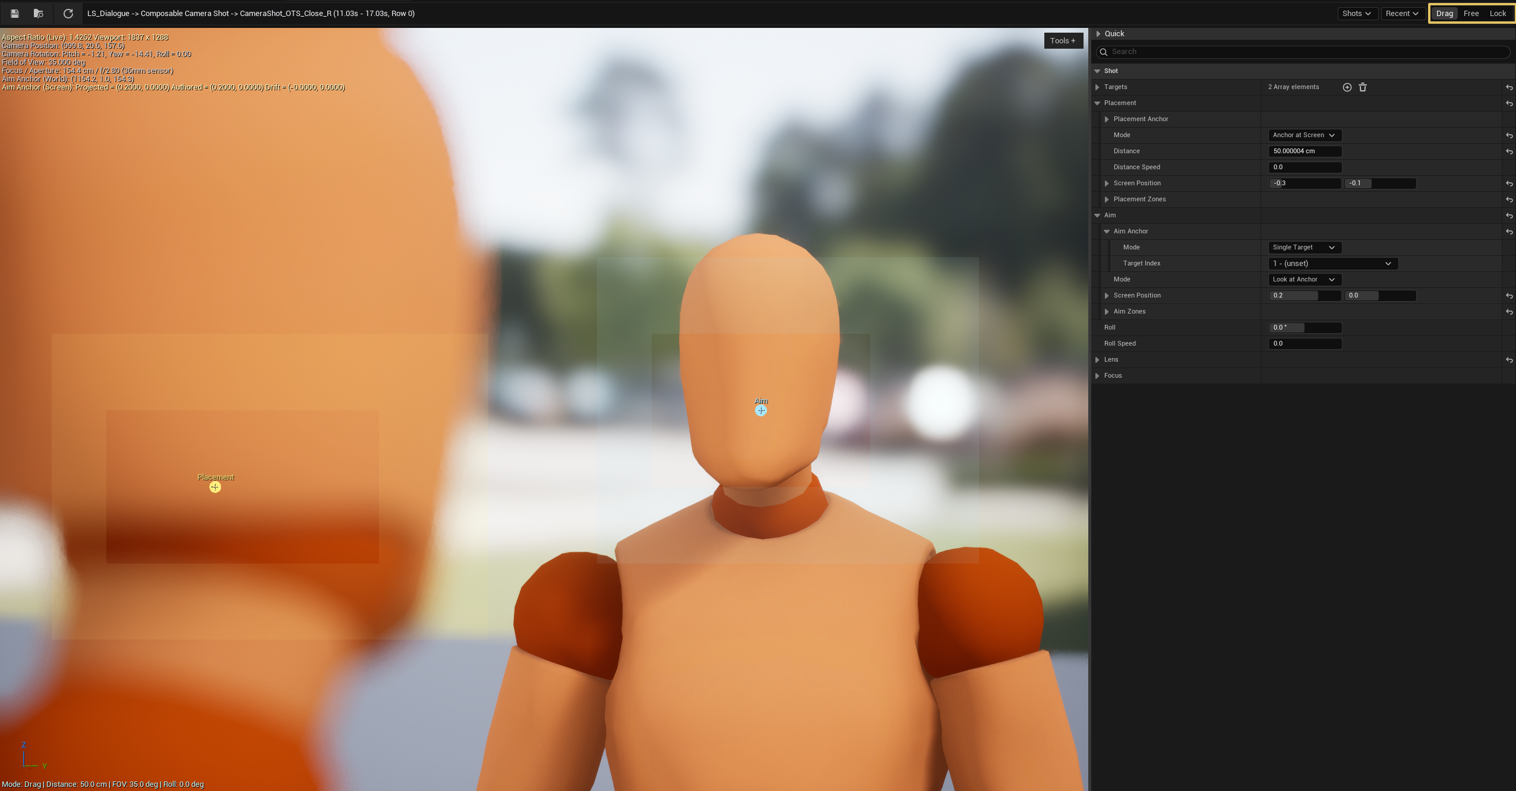Click the Roll 0.0° slider field
The width and height of the screenshot is (1516, 791).
point(1305,328)
